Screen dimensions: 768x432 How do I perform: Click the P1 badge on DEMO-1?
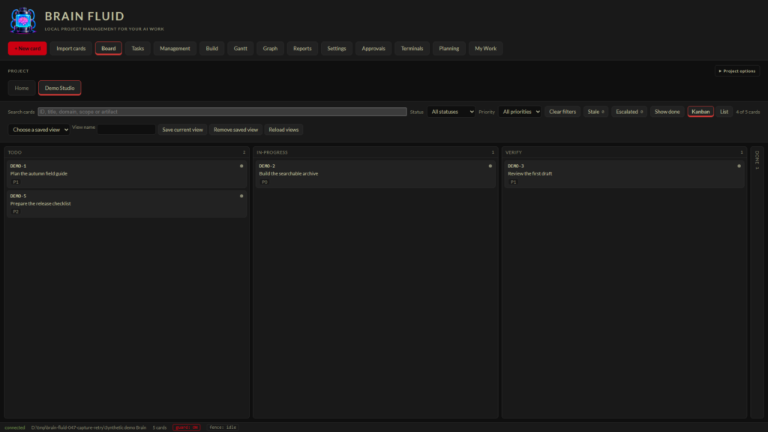pos(16,182)
